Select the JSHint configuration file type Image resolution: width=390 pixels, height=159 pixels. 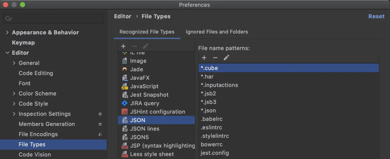[157, 112]
